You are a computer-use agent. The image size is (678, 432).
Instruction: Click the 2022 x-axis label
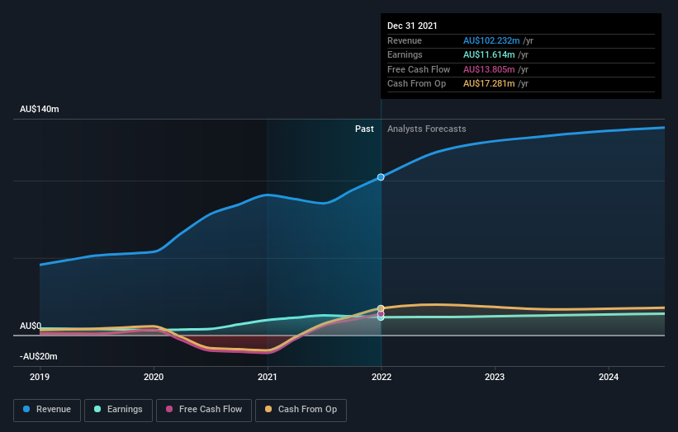[382, 377]
